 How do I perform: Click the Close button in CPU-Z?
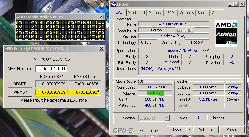pos(231,130)
